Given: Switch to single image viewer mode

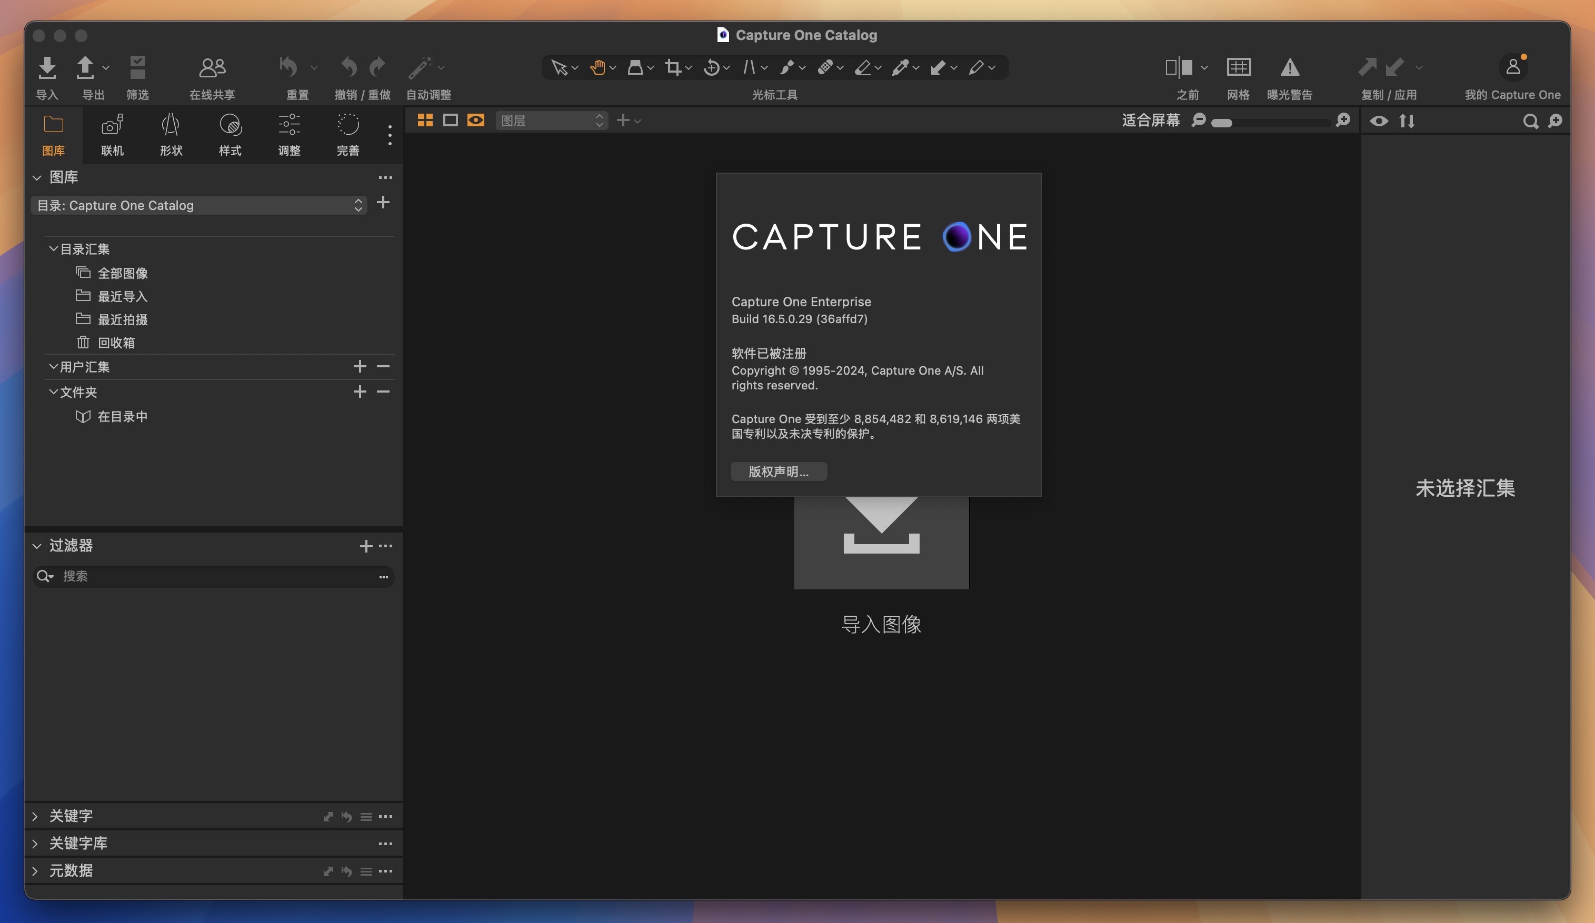Looking at the screenshot, I should coord(451,120).
